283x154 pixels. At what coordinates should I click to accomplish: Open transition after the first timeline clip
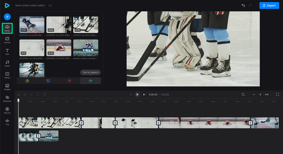coord(81,123)
